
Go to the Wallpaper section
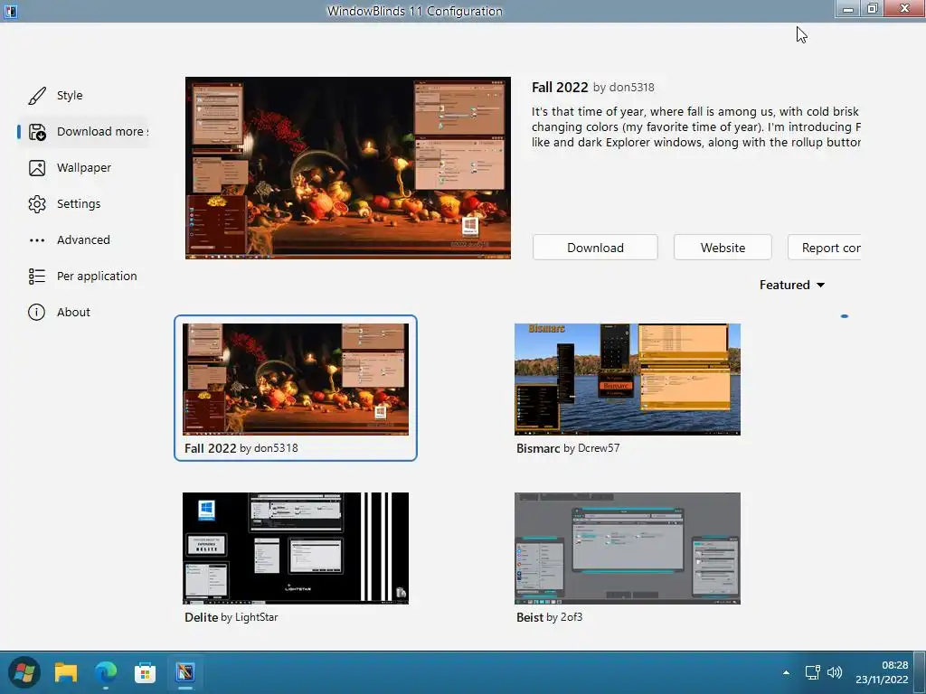84,167
